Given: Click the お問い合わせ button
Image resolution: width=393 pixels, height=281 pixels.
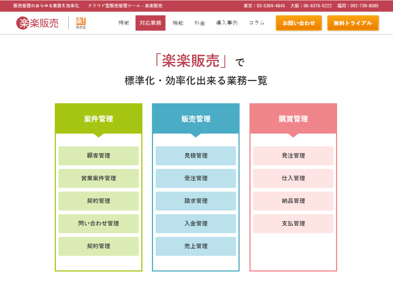Looking at the screenshot, I should [299, 23].
